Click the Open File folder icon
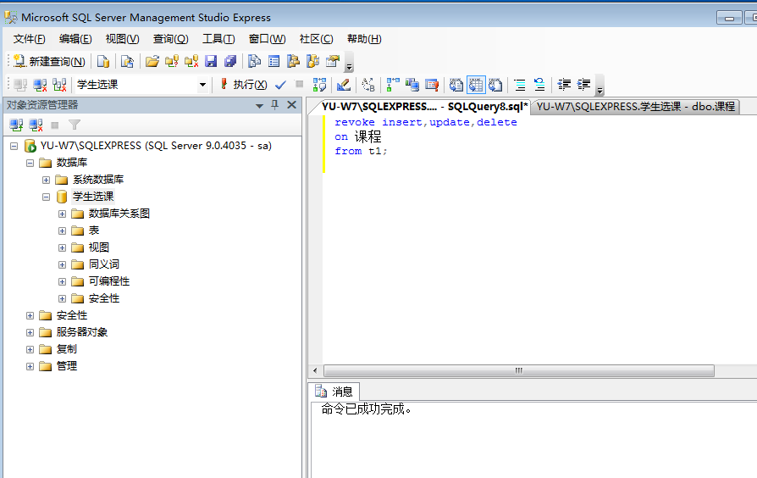757x478 pixels. pyautogui.click(x=152, y=61)
